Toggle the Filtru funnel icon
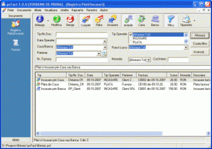 point(171,19)
